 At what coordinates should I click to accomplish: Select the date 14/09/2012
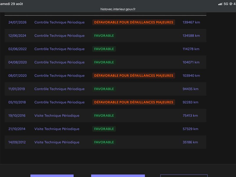[x=17, y=142]
